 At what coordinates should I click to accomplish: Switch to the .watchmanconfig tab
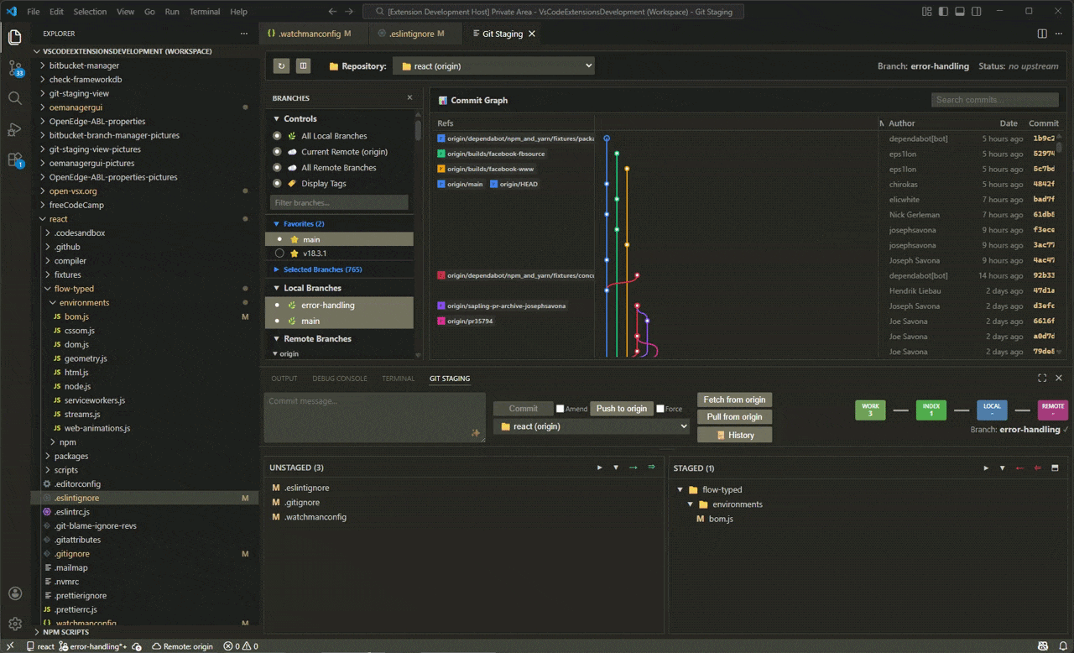point(310,34)
